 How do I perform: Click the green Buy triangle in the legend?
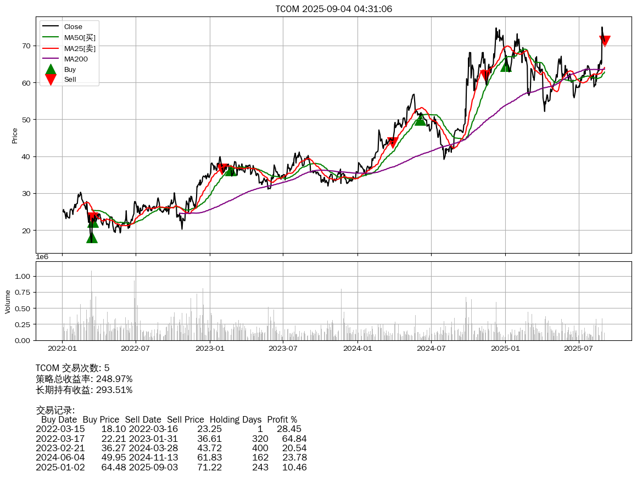point(51,69)
